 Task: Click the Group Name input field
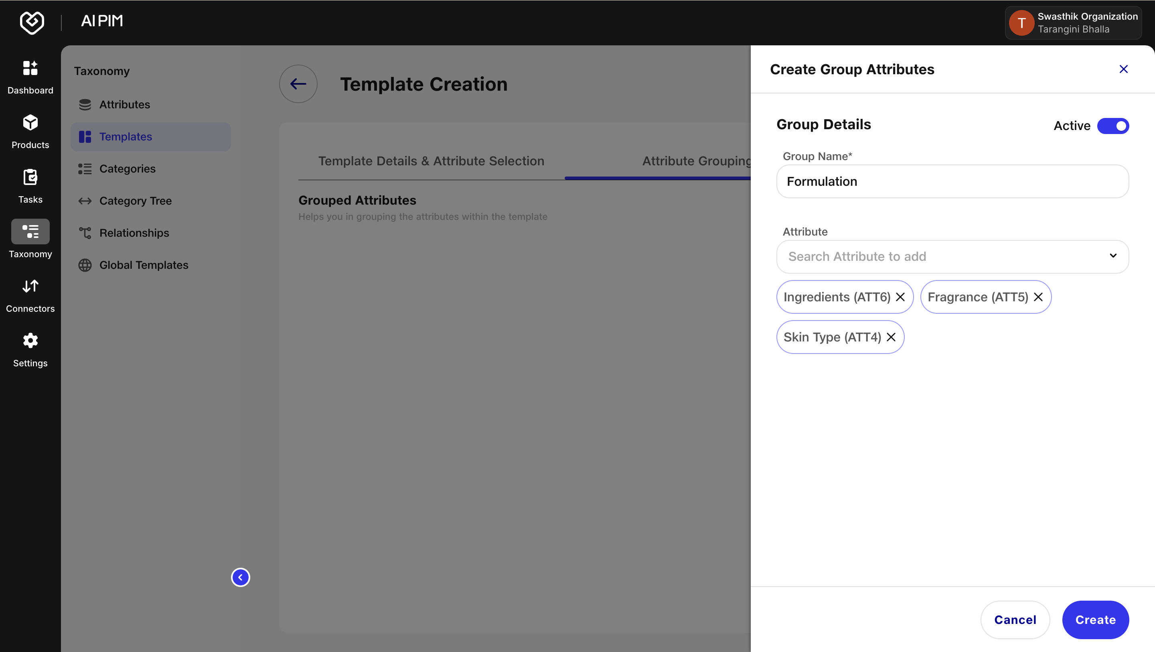coord(952,181)
